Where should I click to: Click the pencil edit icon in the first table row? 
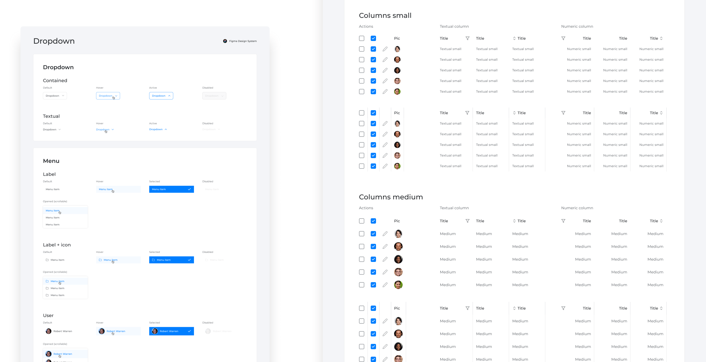(x=385, y=49)
